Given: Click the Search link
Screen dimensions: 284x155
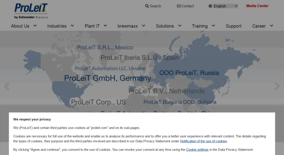Looking at the screenshot, I should [x=155, y=6].
